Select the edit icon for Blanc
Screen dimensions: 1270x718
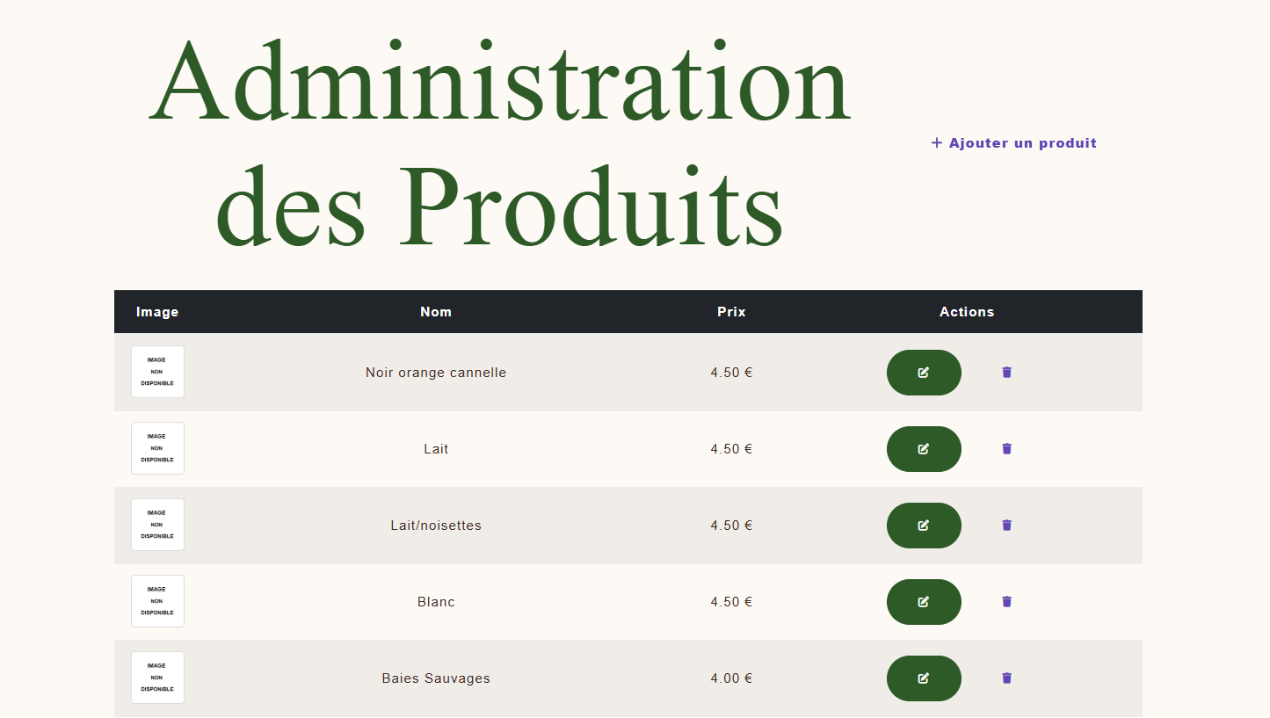click(x=924, y=602)
